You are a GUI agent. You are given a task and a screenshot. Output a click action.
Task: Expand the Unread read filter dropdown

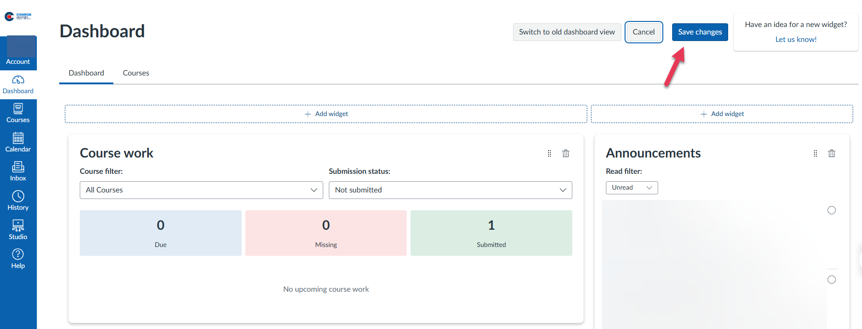click(x=632, y=188)
